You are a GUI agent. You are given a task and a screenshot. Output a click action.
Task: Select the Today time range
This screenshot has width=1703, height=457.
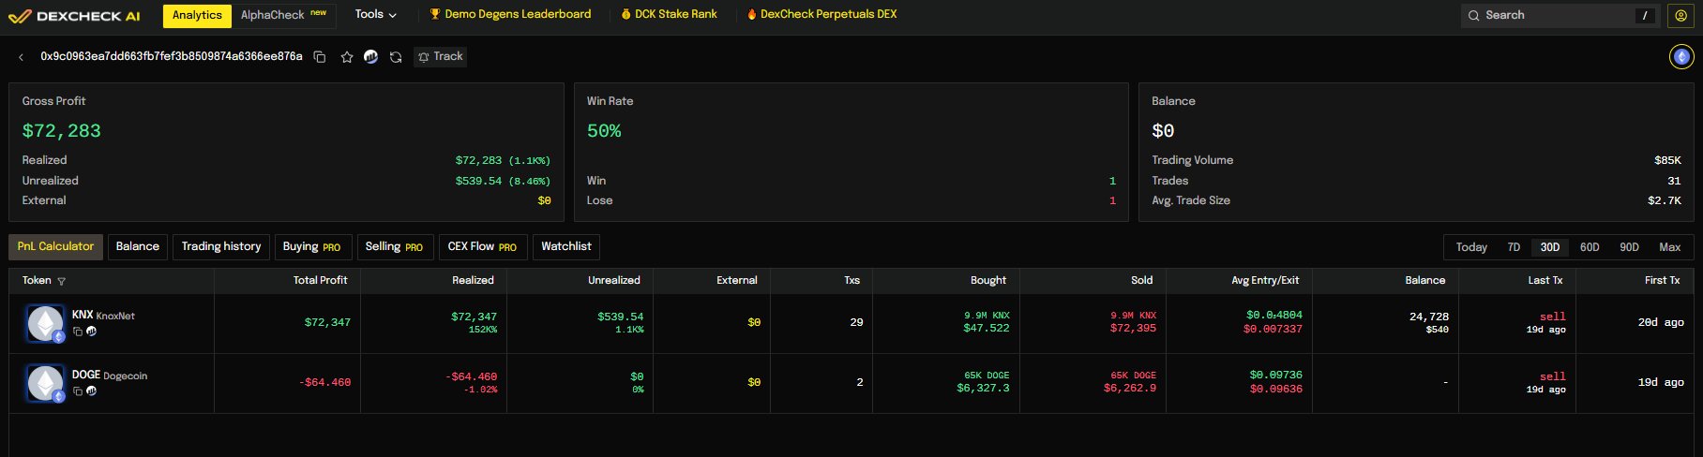pos(1471,247)
